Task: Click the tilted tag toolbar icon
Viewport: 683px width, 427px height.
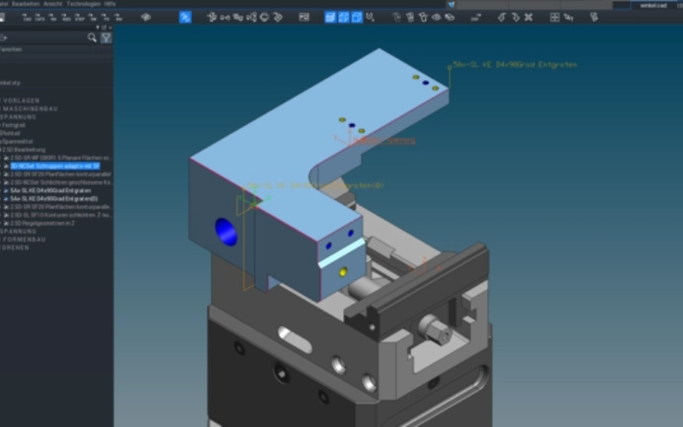Action: [278, 17]
